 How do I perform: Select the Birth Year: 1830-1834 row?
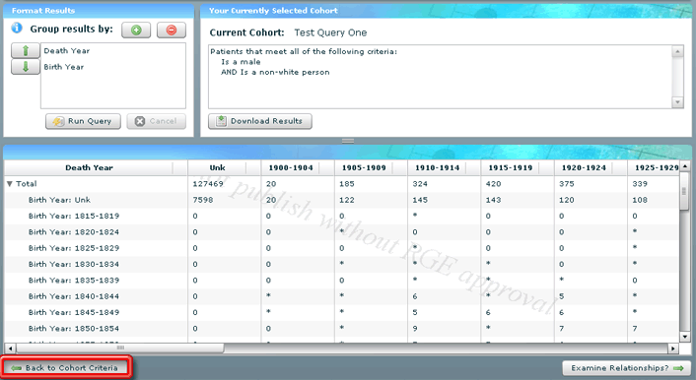click(342, 264)
